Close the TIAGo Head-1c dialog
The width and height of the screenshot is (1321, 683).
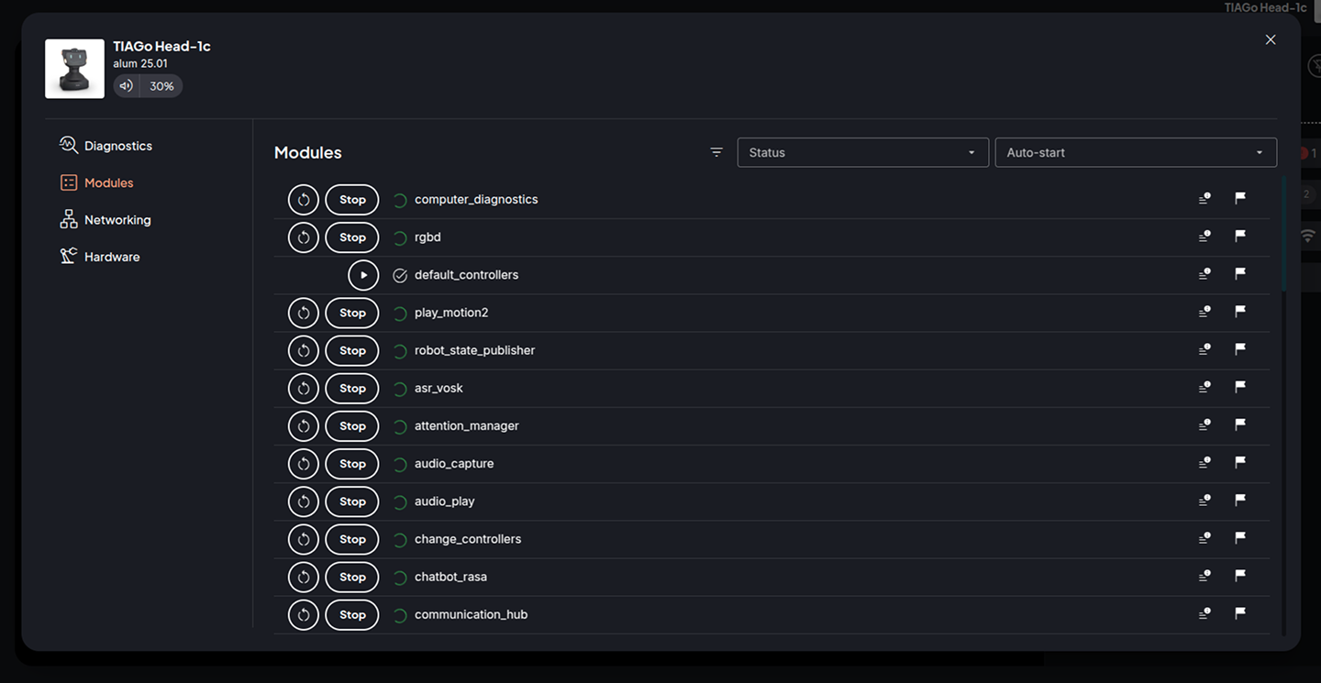click(1271, 39)
